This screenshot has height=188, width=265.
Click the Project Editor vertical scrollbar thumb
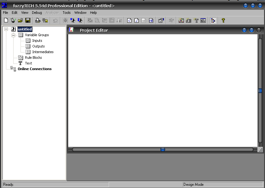point(260,91)
